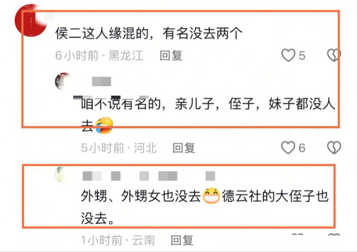Click 回复 under the 河北 reply
Image resolution: width=357 pixels, height=252 pixels.
pos(184,148)
